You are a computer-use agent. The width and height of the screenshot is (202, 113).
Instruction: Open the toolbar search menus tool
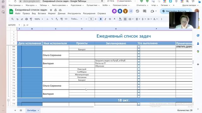point(12,19)
